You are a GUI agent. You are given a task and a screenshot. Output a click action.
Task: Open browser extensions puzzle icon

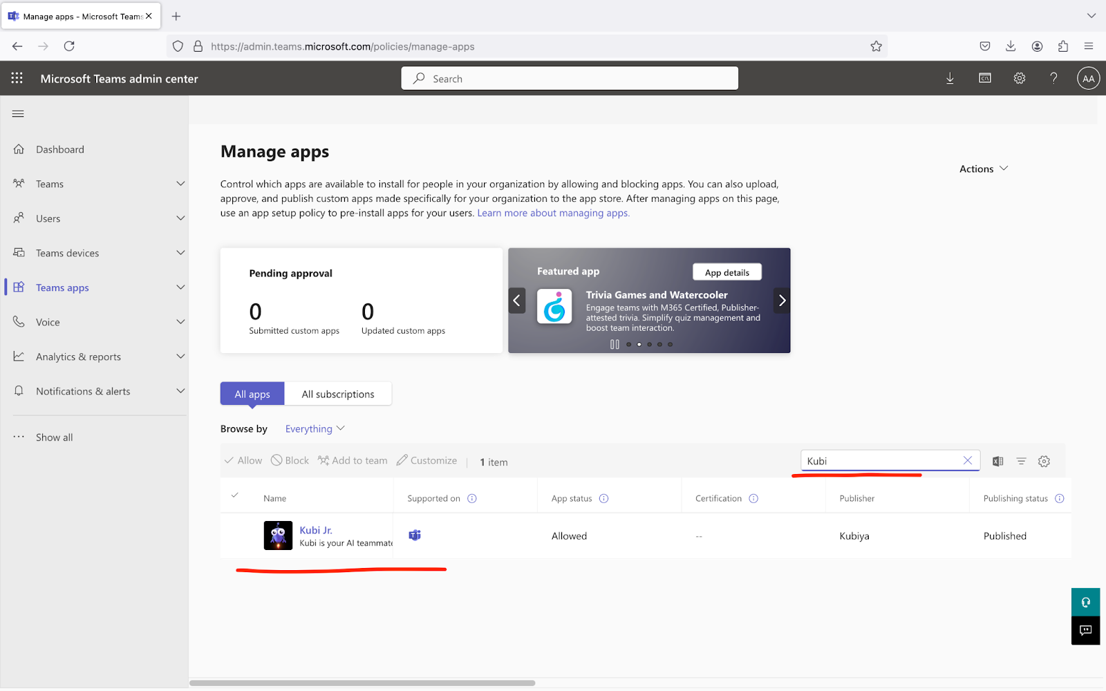pyautogui.click(x=1063, y=46)
